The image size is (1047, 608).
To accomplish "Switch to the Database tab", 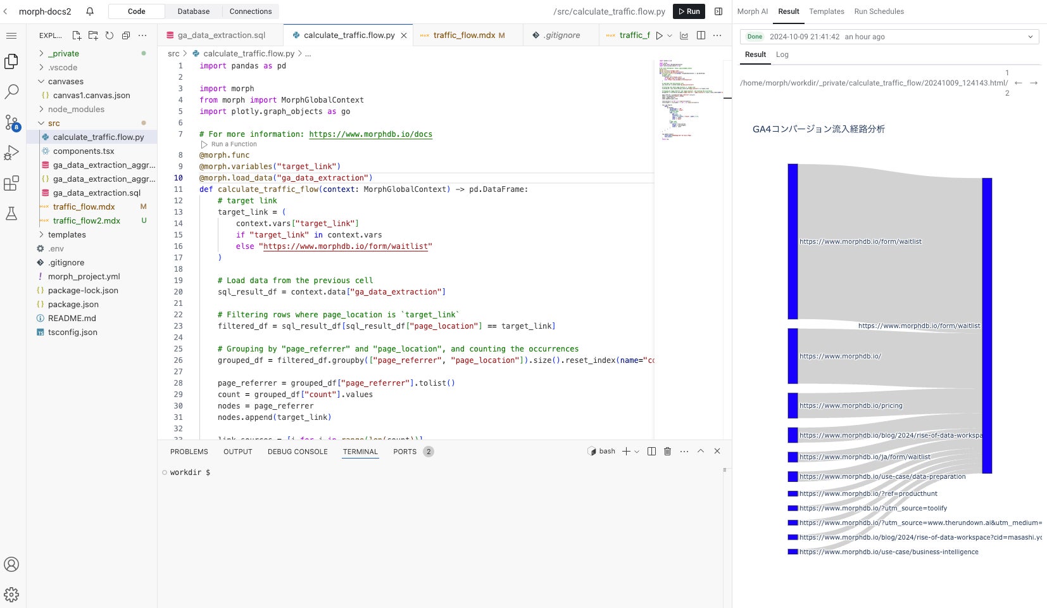I will tap(193, 11).
